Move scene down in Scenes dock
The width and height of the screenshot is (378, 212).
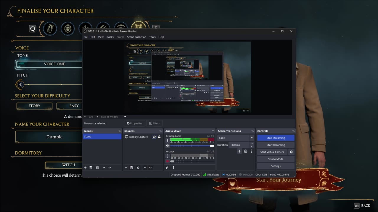tap(110, 168)
